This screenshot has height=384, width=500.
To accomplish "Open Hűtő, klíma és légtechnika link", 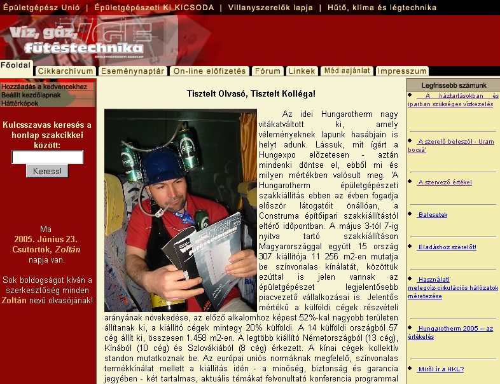I will 382,8.
